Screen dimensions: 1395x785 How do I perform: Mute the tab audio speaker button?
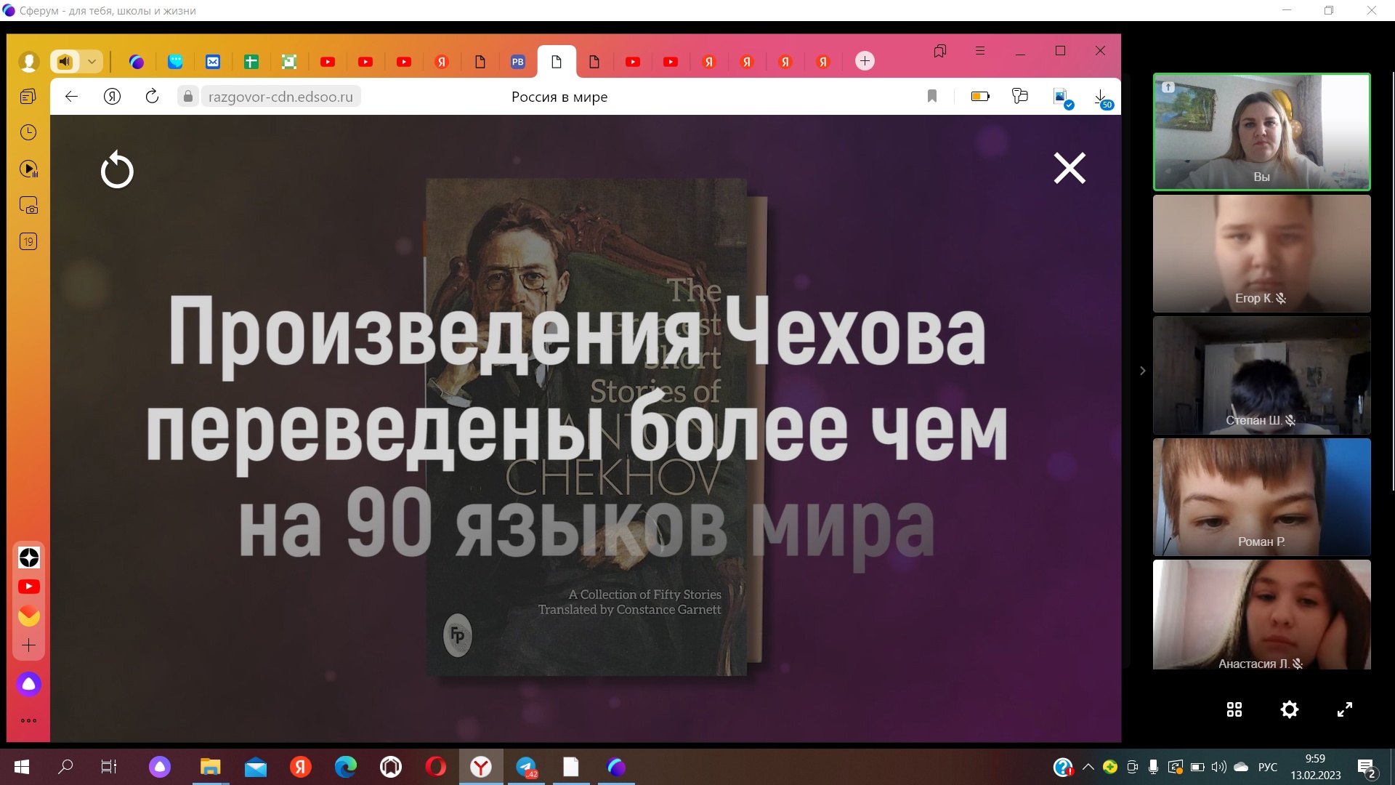[65, 62]
